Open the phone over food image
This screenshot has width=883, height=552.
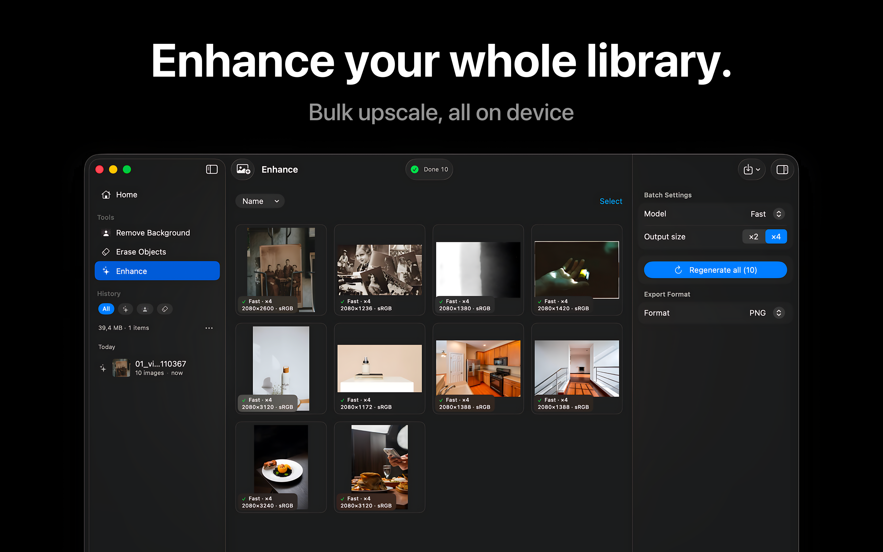tap(380, 467)
